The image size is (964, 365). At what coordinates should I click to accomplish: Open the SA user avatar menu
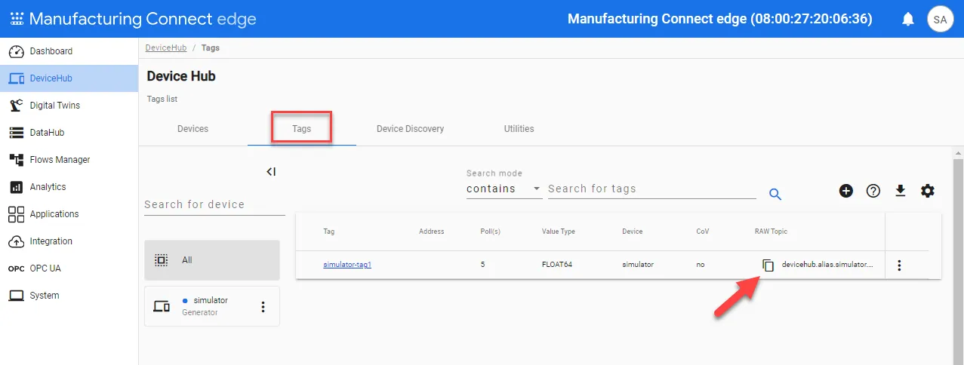pos(940,20)
